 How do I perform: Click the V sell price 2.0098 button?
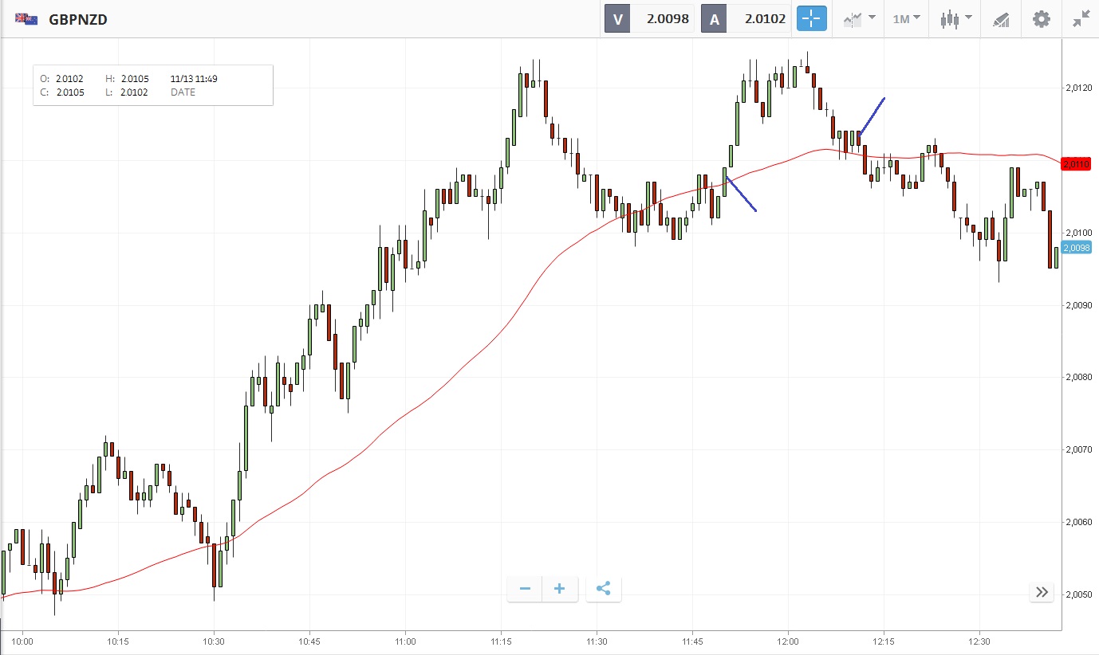tap(649, 19)
